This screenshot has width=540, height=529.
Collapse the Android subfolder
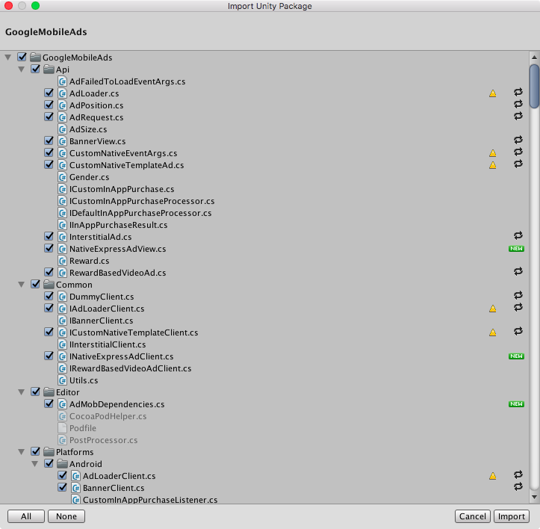point(35,464)
